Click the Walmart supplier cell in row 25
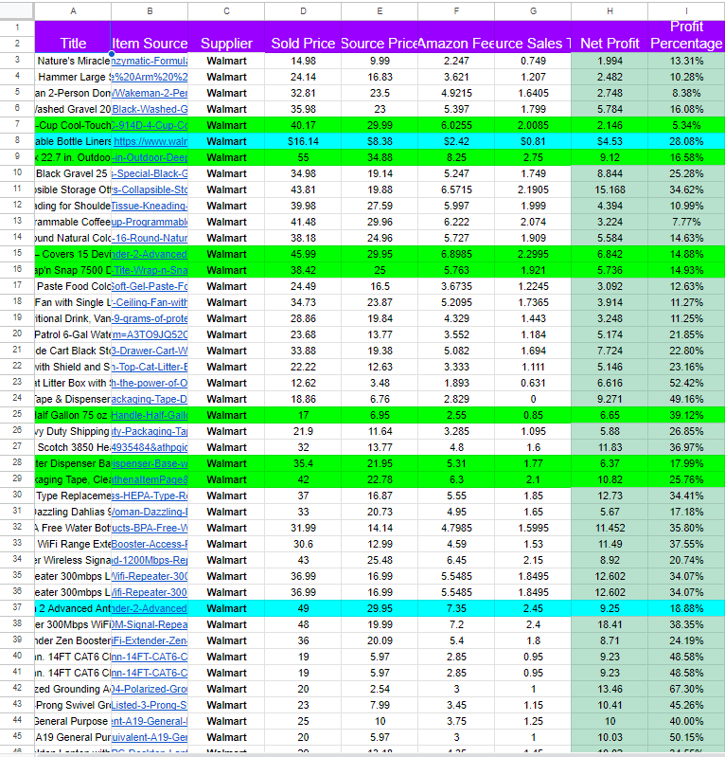The width and height of the screenshot is (725, 757). [x=226, y=415]
